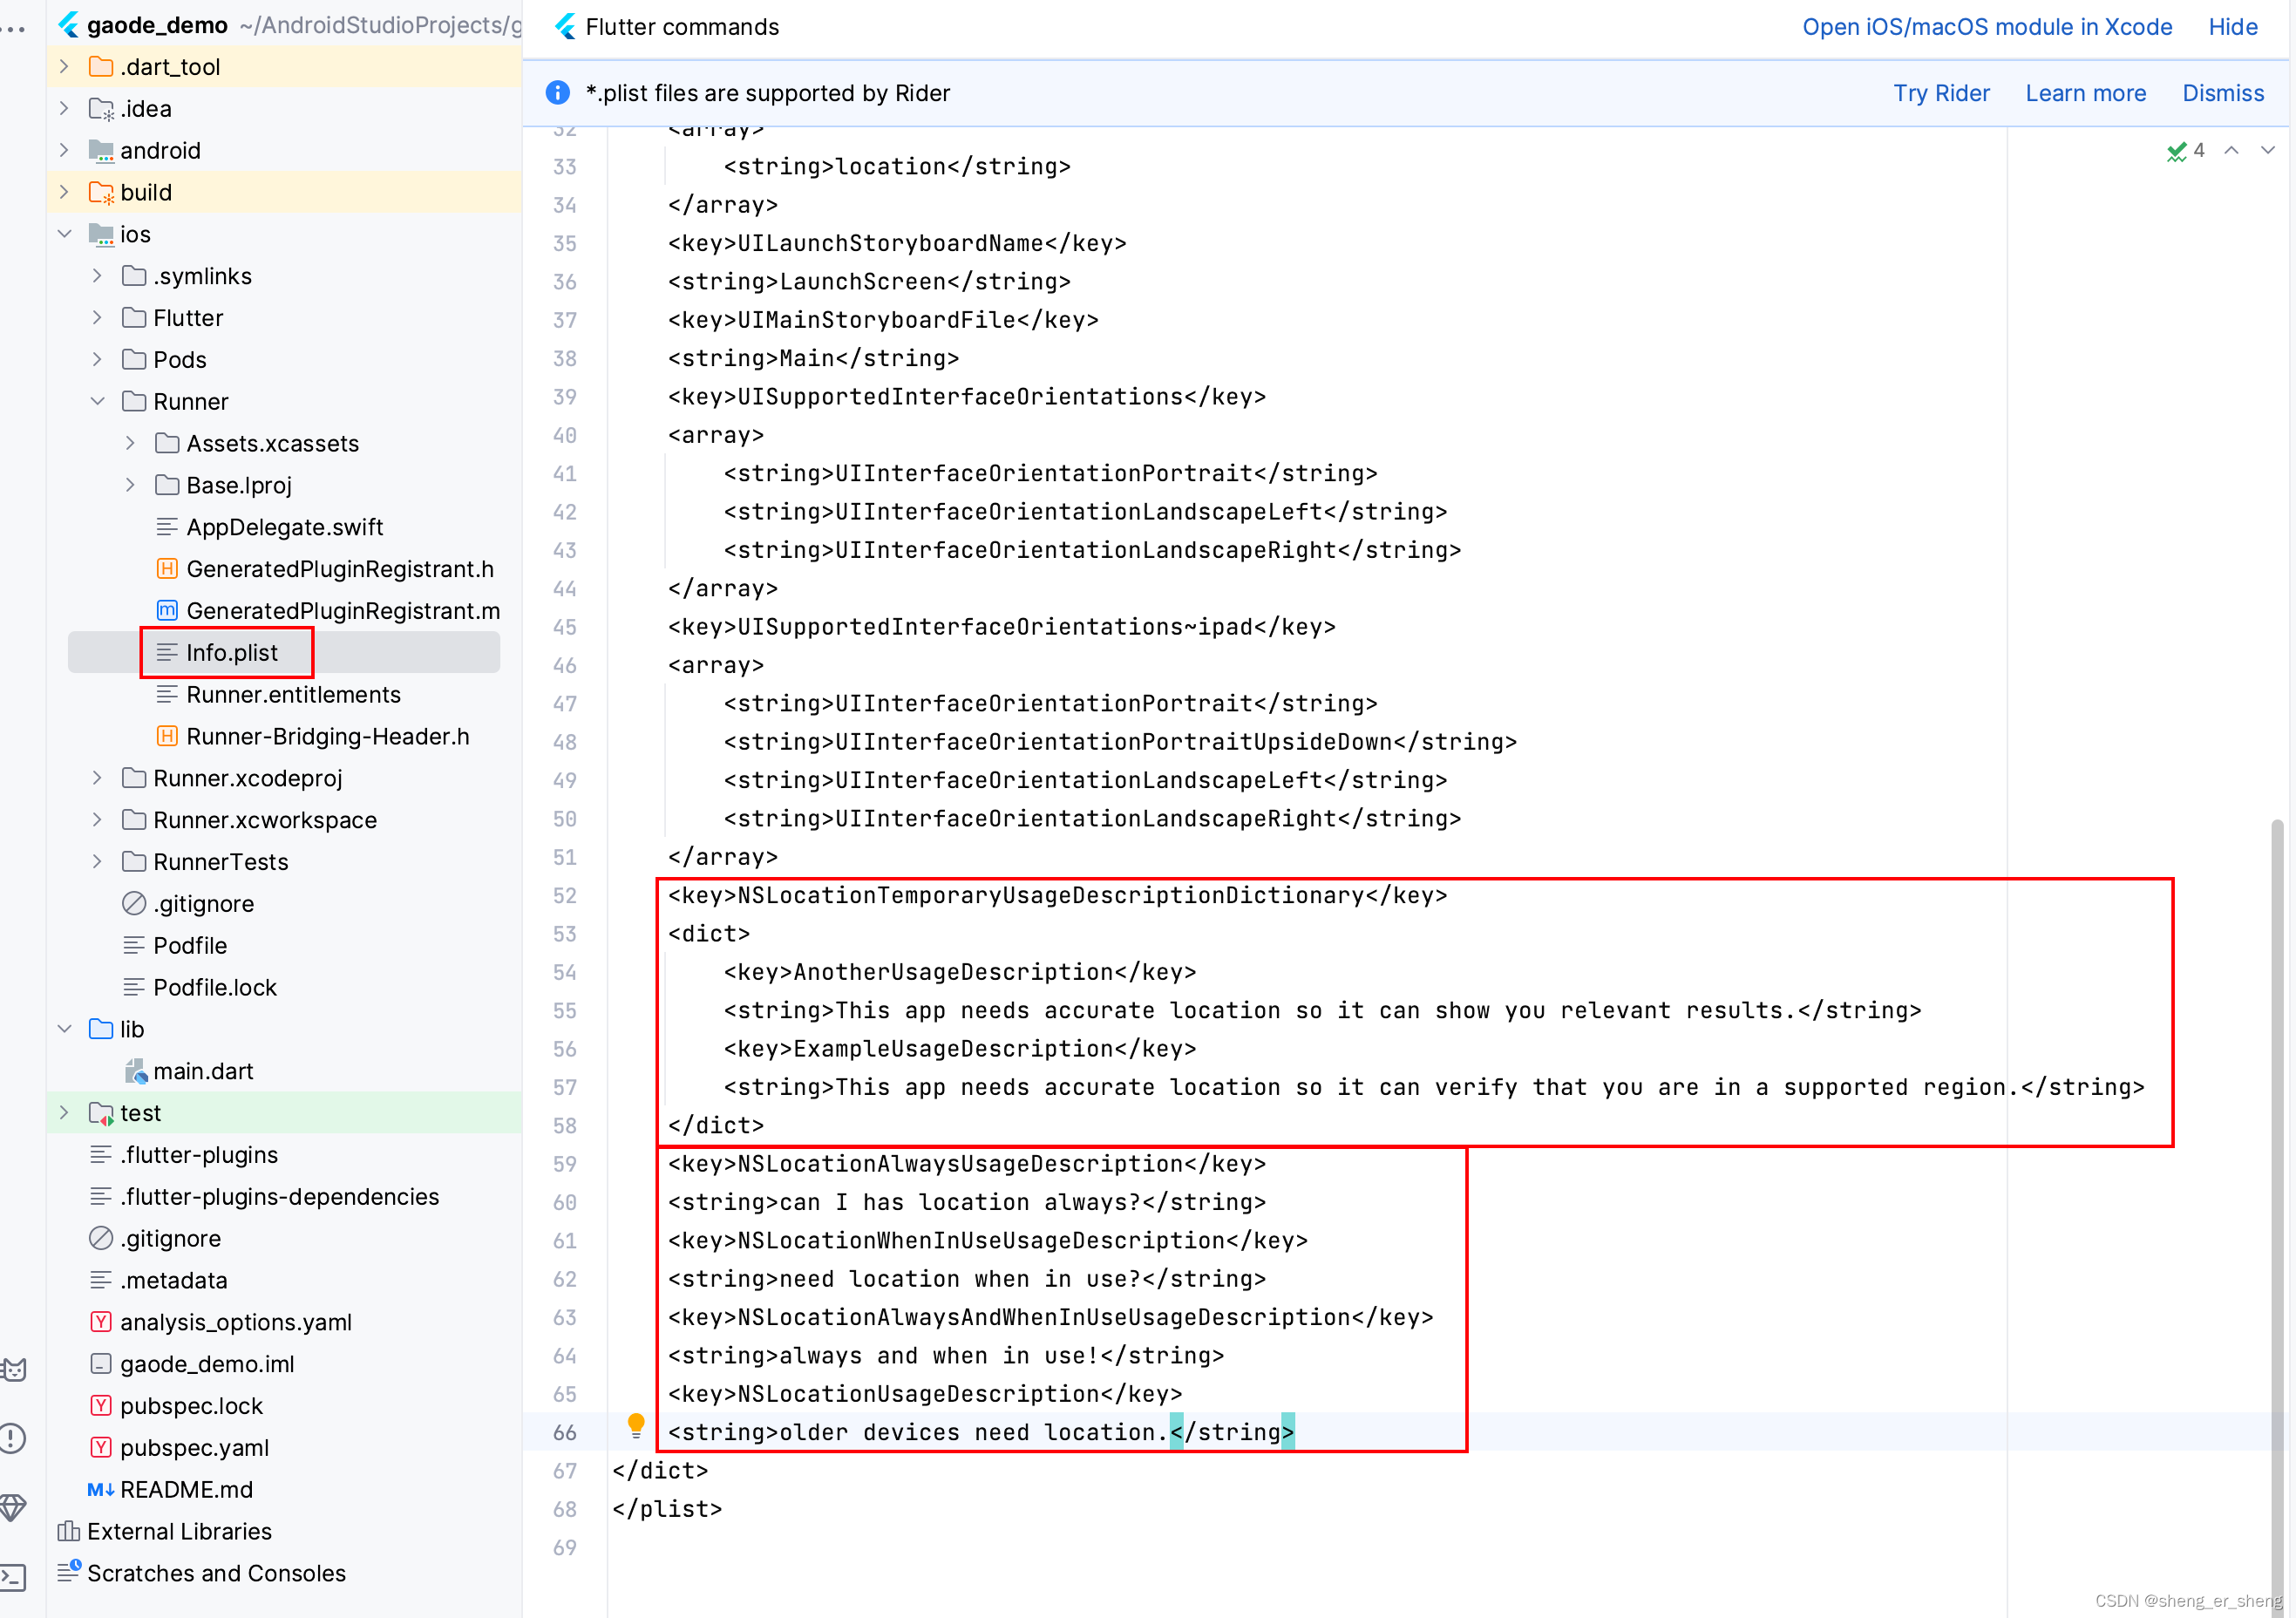The height and width of the screenshot is (1618, 2296).
Task: Click the GeneratedPluginRegistrant.m file icon
Action: click(167, 611)
